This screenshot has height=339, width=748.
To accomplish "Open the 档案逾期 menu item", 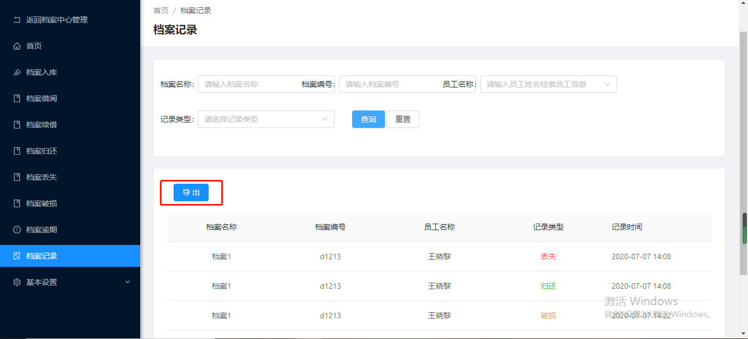I will tap(70, 230).
